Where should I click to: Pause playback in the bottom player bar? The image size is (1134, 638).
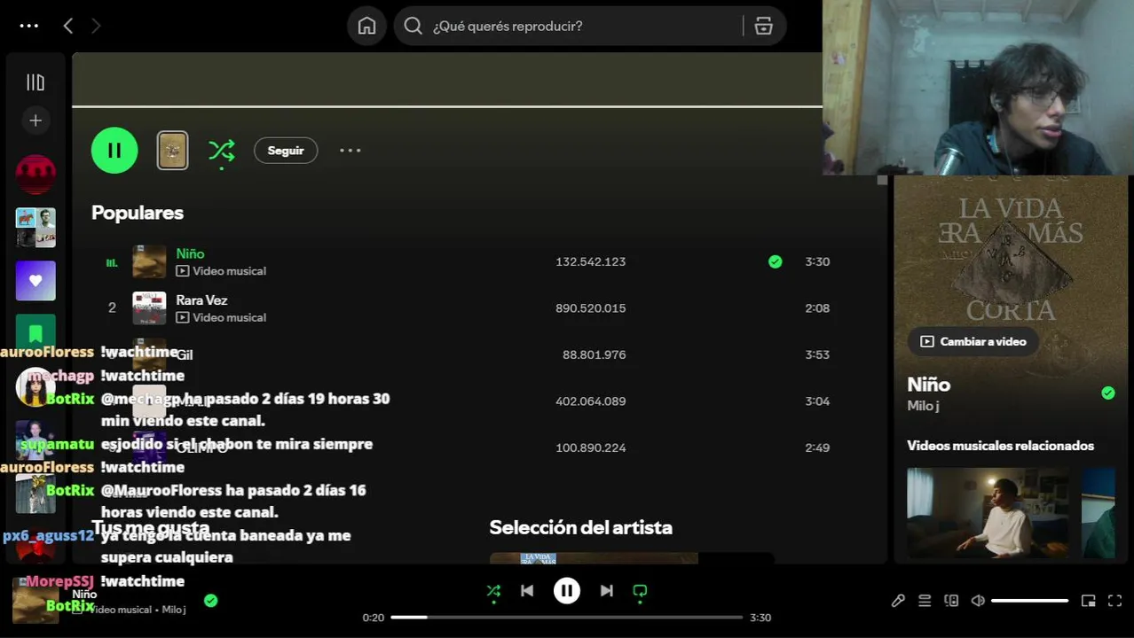pos(567,591)
